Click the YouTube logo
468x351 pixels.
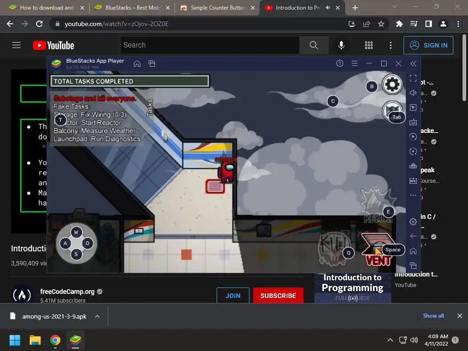click(53, 45)
